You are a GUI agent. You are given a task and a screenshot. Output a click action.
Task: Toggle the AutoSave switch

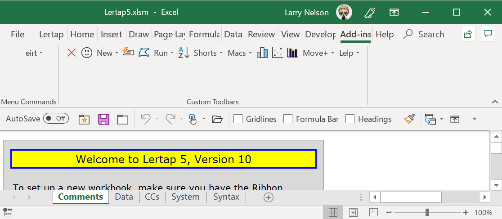[x=56, y=119]
